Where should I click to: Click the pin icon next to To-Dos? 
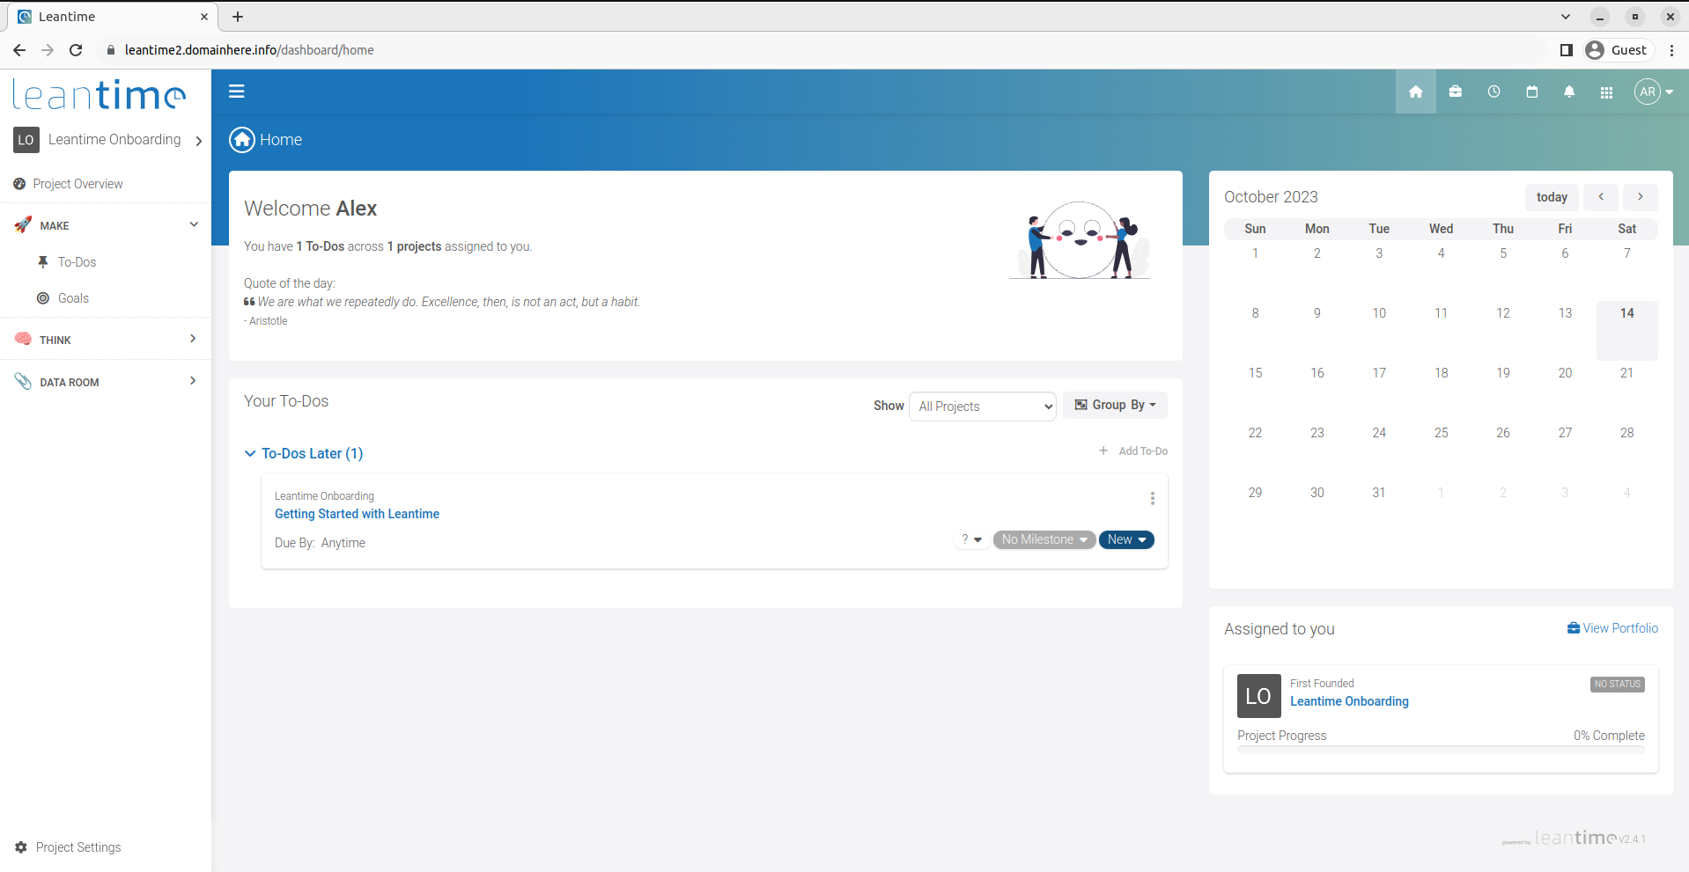click(42, 262)
